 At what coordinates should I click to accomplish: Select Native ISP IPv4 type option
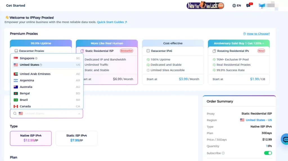point(31,138)
